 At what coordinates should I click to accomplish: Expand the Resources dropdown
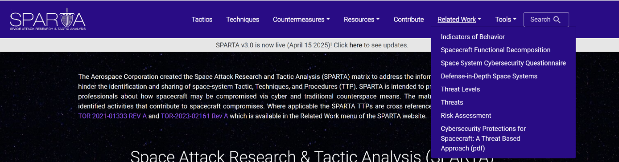362,20
